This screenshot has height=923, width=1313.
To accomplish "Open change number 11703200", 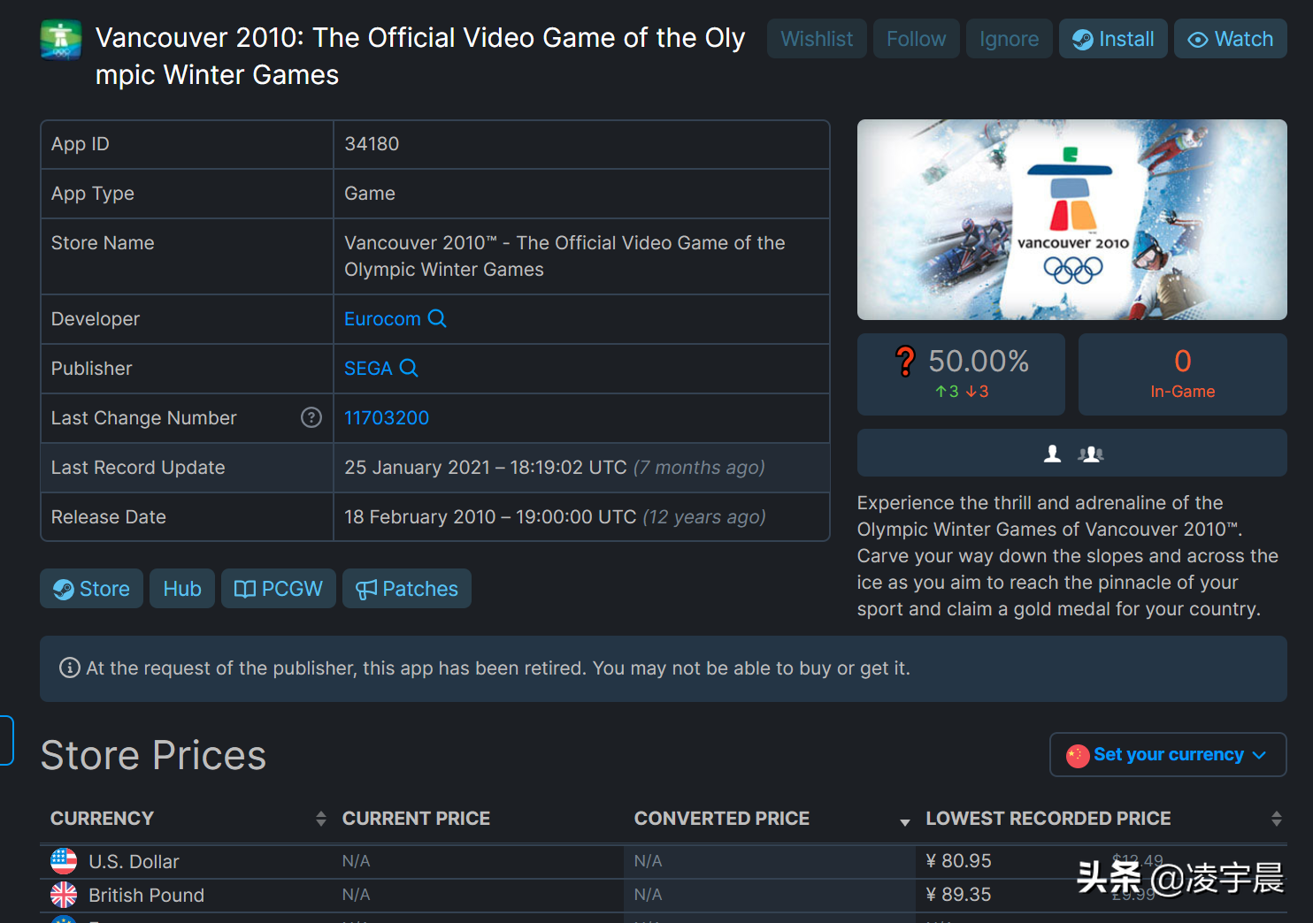I will [x=387, y=418].
